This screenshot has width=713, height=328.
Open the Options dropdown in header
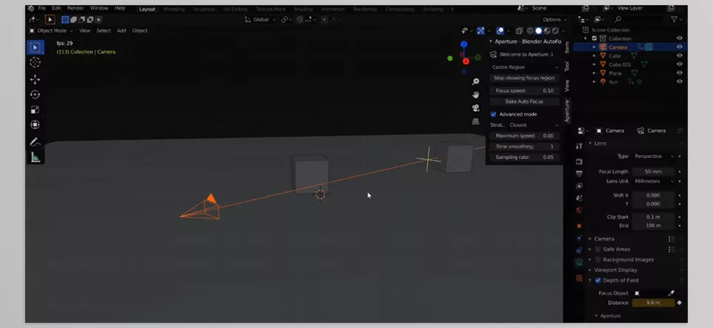tap(554, 19)
